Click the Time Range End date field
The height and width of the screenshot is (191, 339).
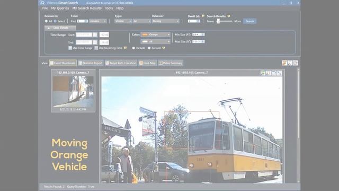84,42
